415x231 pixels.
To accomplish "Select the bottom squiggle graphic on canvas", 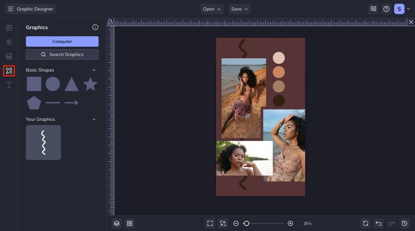I will pyautogui.click(x=243, y=183).
